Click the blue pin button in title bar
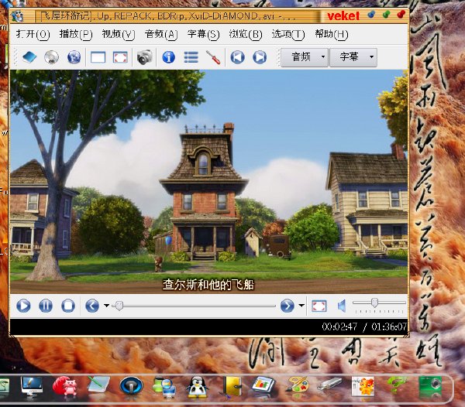Screen dimensions: 465x407 point(371,14)
